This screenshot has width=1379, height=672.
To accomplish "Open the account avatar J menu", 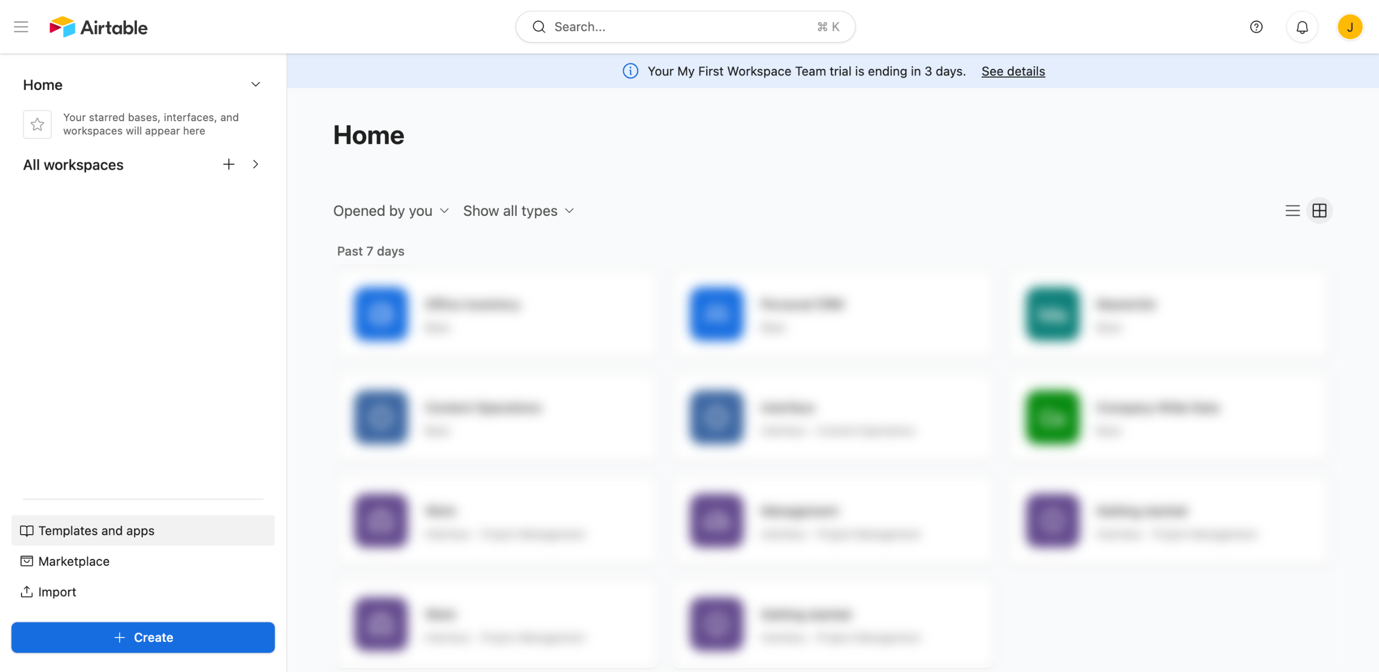I will tap(1350, 27).
